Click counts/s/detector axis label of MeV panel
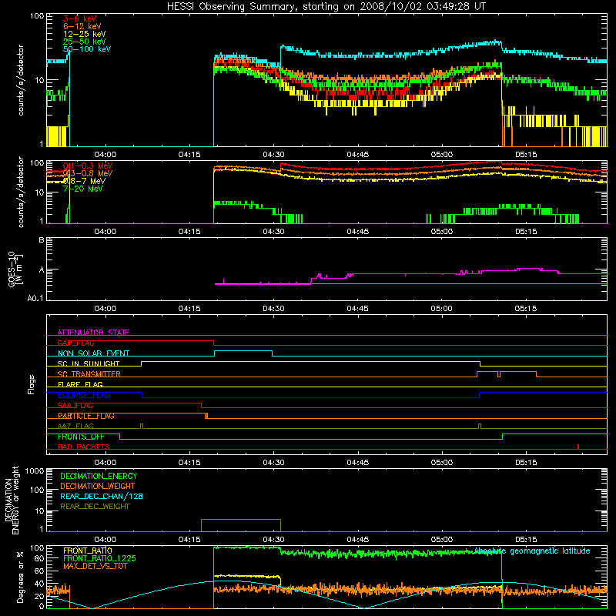 pos(21,192)
